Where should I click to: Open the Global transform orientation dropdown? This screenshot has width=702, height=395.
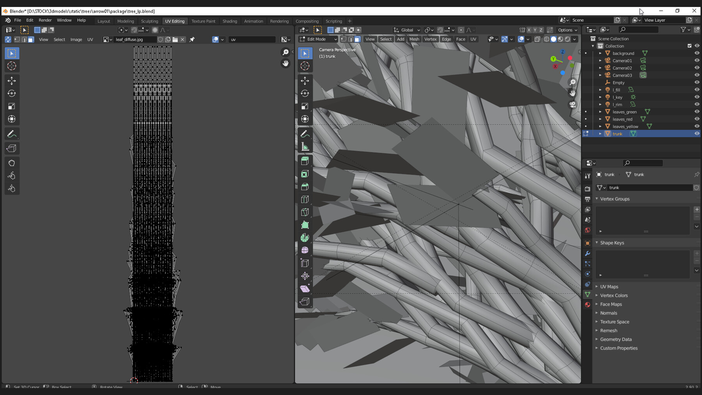pos(407,30)
